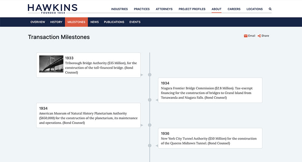Click the Niagara Frontier Bridge Commission description
This screenshot has width=302, height=162.
point(207,93)
